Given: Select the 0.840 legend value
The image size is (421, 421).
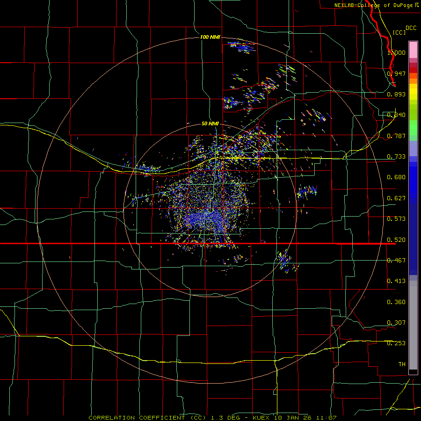Looking at the screenshot, I should (x=396, y=115).
